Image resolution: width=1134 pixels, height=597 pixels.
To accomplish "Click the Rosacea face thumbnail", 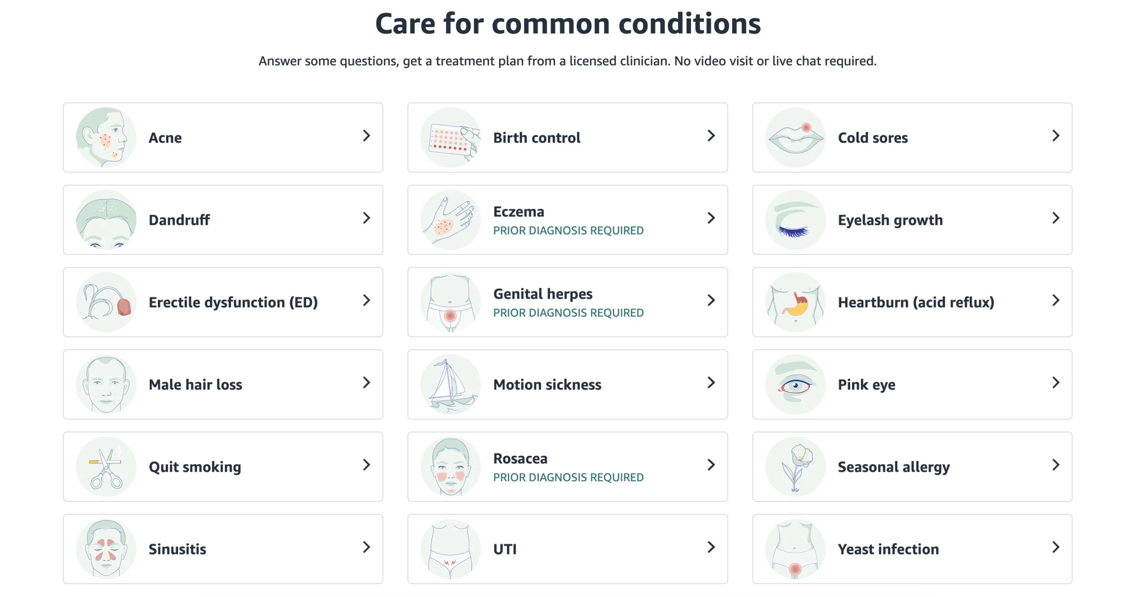I will 450,466.
